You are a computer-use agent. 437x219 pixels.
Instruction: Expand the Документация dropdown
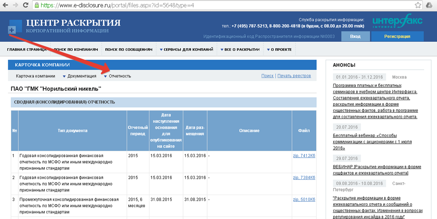click(79, 76)
